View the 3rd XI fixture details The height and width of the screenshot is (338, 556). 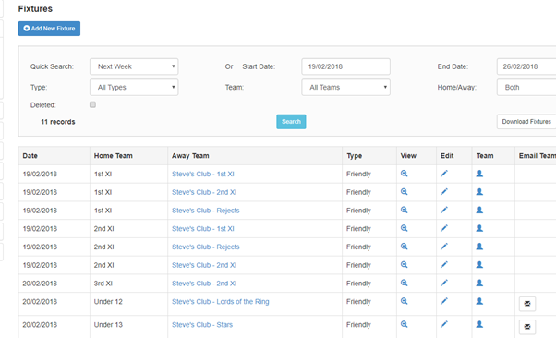coord(404,283)
